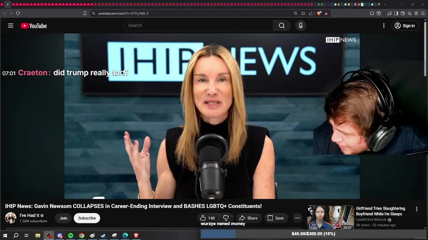Open Google Chrome from taskbar
Image resolution: width=428 pixels, height=240 pixels.
point(82,235)
